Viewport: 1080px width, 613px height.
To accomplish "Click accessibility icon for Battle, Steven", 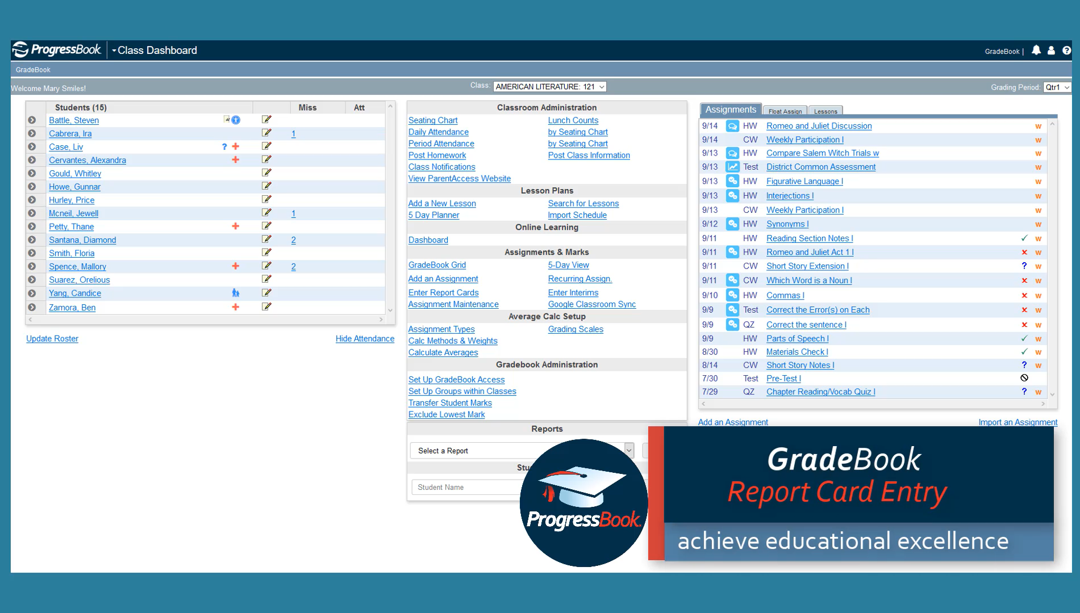I will click(x=236, y=120).
